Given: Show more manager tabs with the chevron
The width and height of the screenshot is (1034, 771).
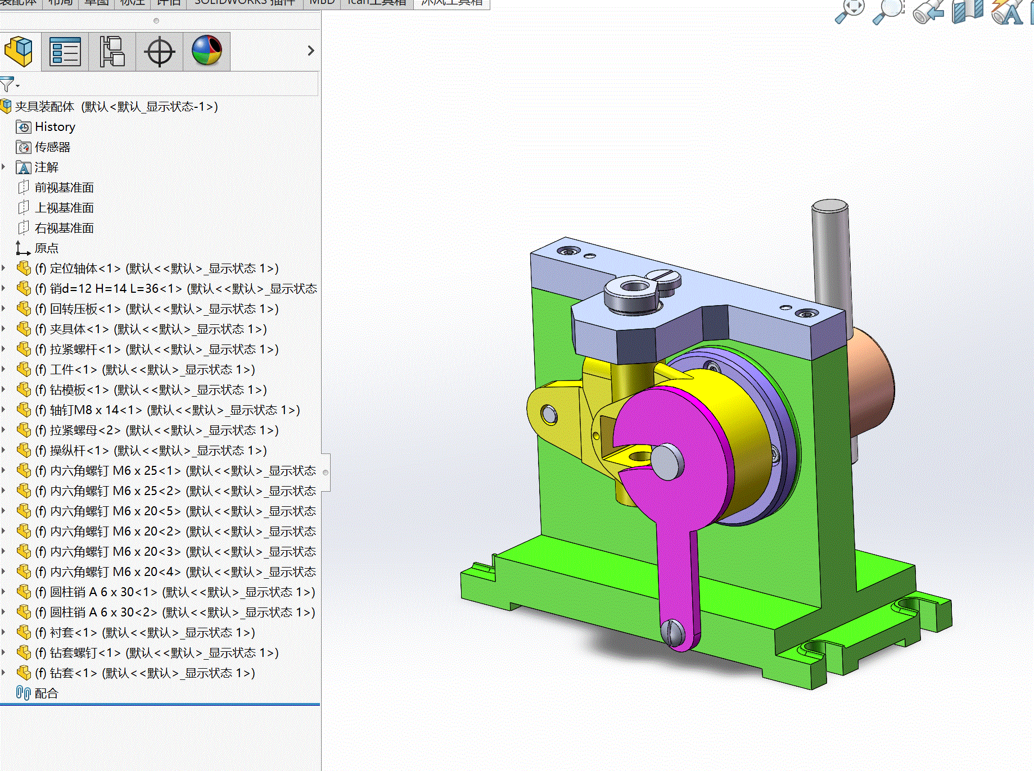Looking at the screenshot, I should coord(311,51).
